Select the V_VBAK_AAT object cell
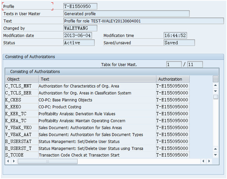This screenshot has height=179, width=227. (22, 135)
